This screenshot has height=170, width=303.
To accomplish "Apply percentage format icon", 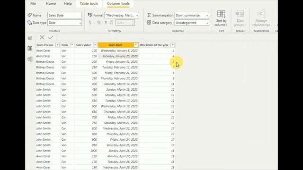I will click(x=99, y=23).
